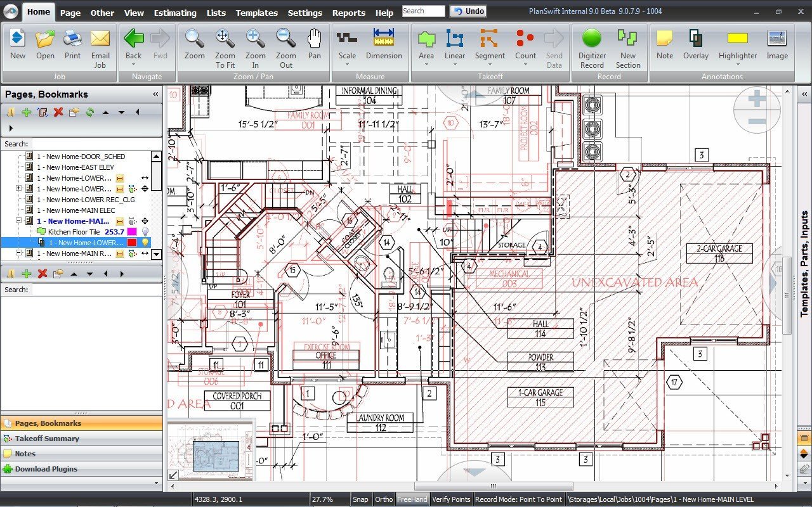The image size is (812, 507).
Task: Toggle Snap in the status bar
Action: click(360, 499)
